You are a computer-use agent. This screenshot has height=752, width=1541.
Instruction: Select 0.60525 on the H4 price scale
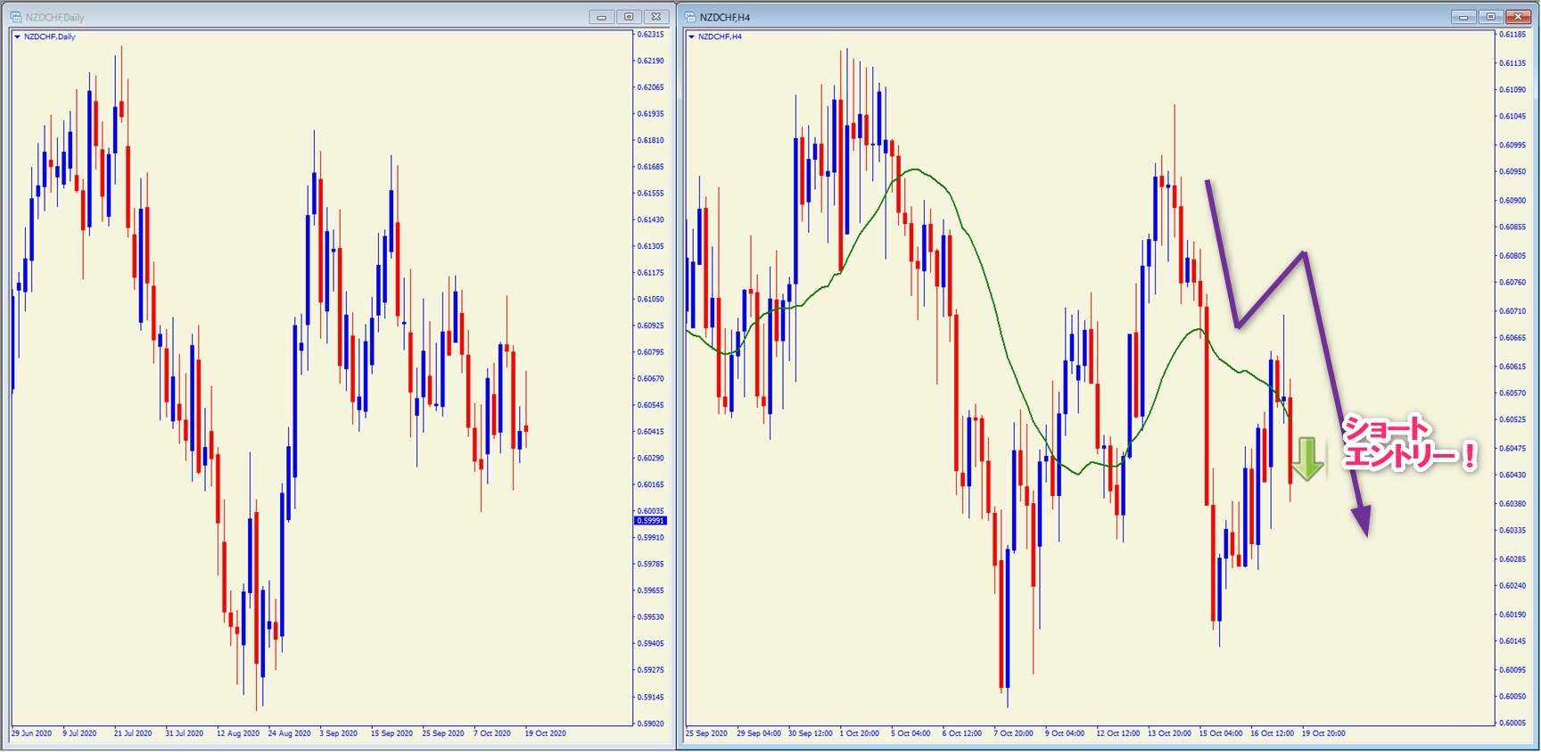click(1512, 419)
